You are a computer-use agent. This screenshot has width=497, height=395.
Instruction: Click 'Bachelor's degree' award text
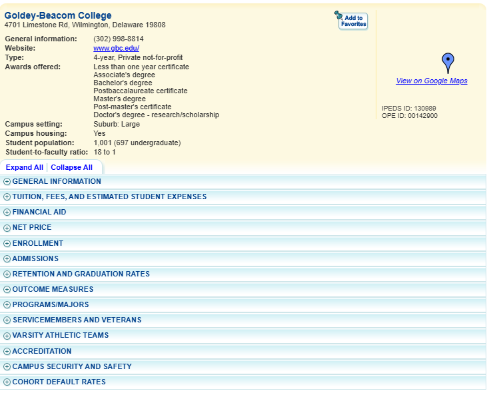pyautogui.click(x=123, y=83)
